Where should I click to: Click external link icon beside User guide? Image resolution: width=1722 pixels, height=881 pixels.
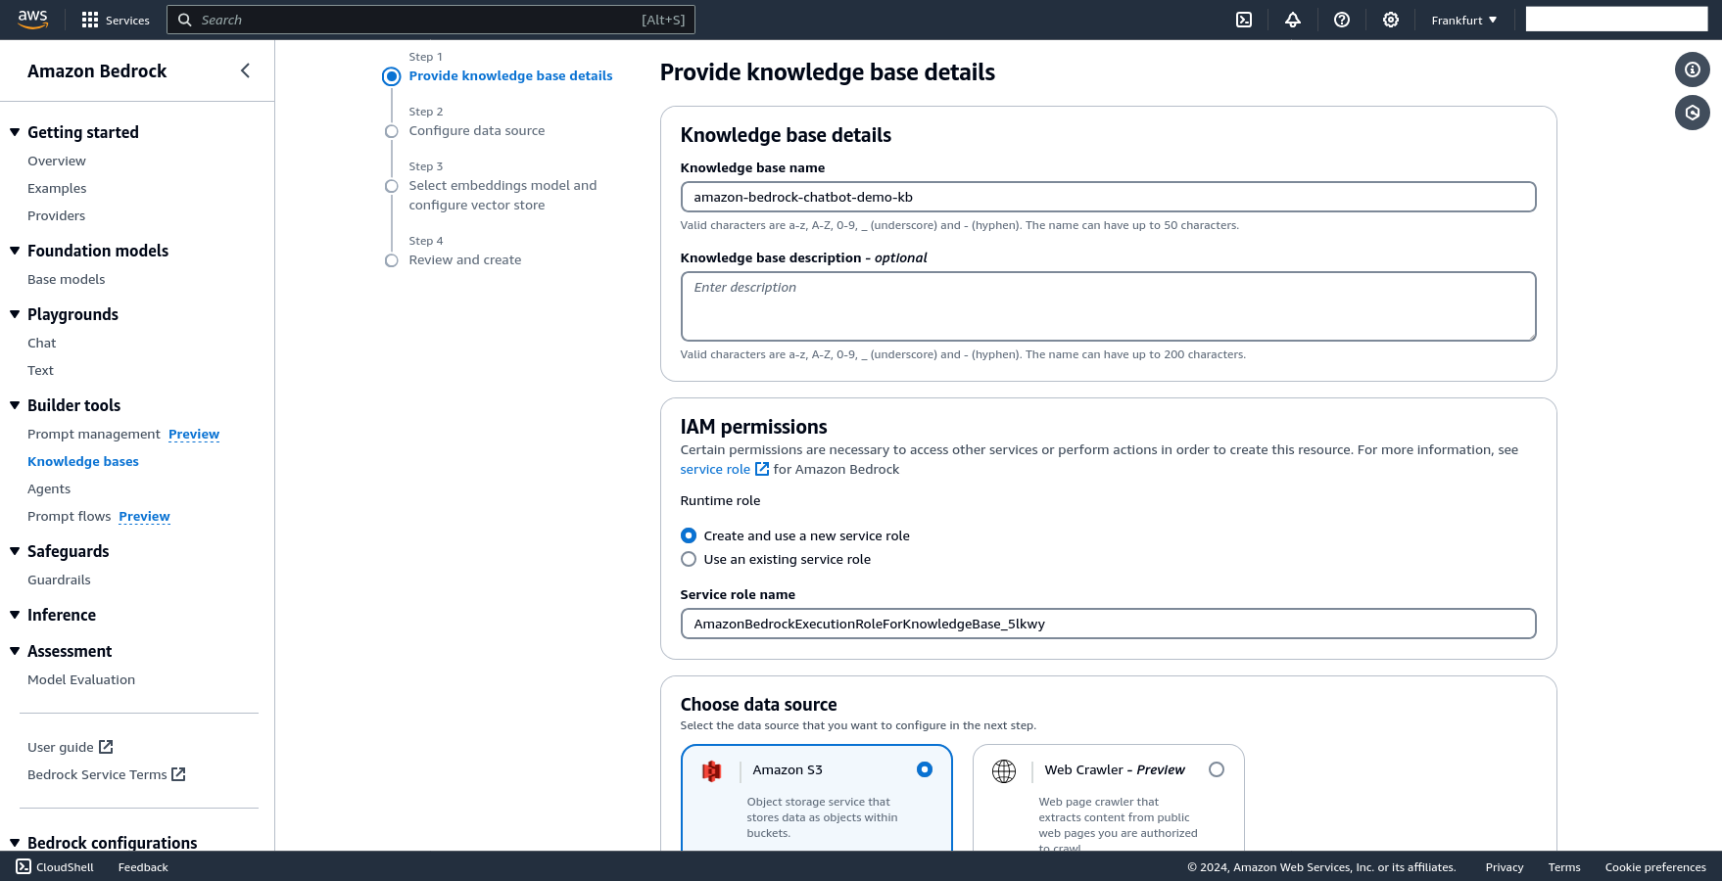pos(106,747)
